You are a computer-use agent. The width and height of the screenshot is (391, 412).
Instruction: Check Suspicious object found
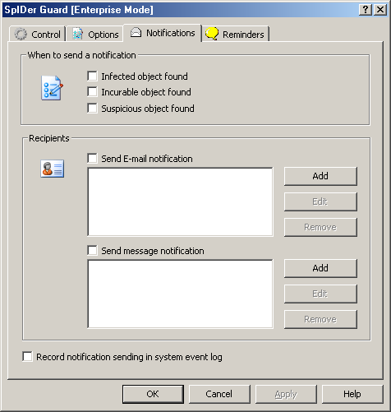[x=92, y=108]
